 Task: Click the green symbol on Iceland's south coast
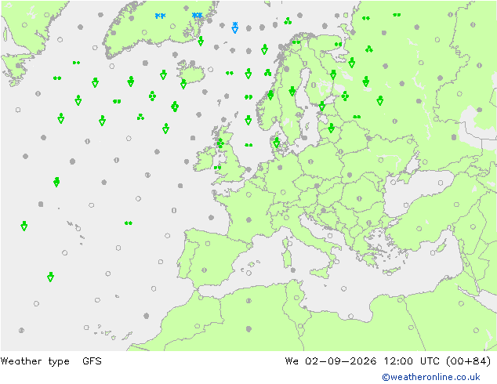click(183, 84)
